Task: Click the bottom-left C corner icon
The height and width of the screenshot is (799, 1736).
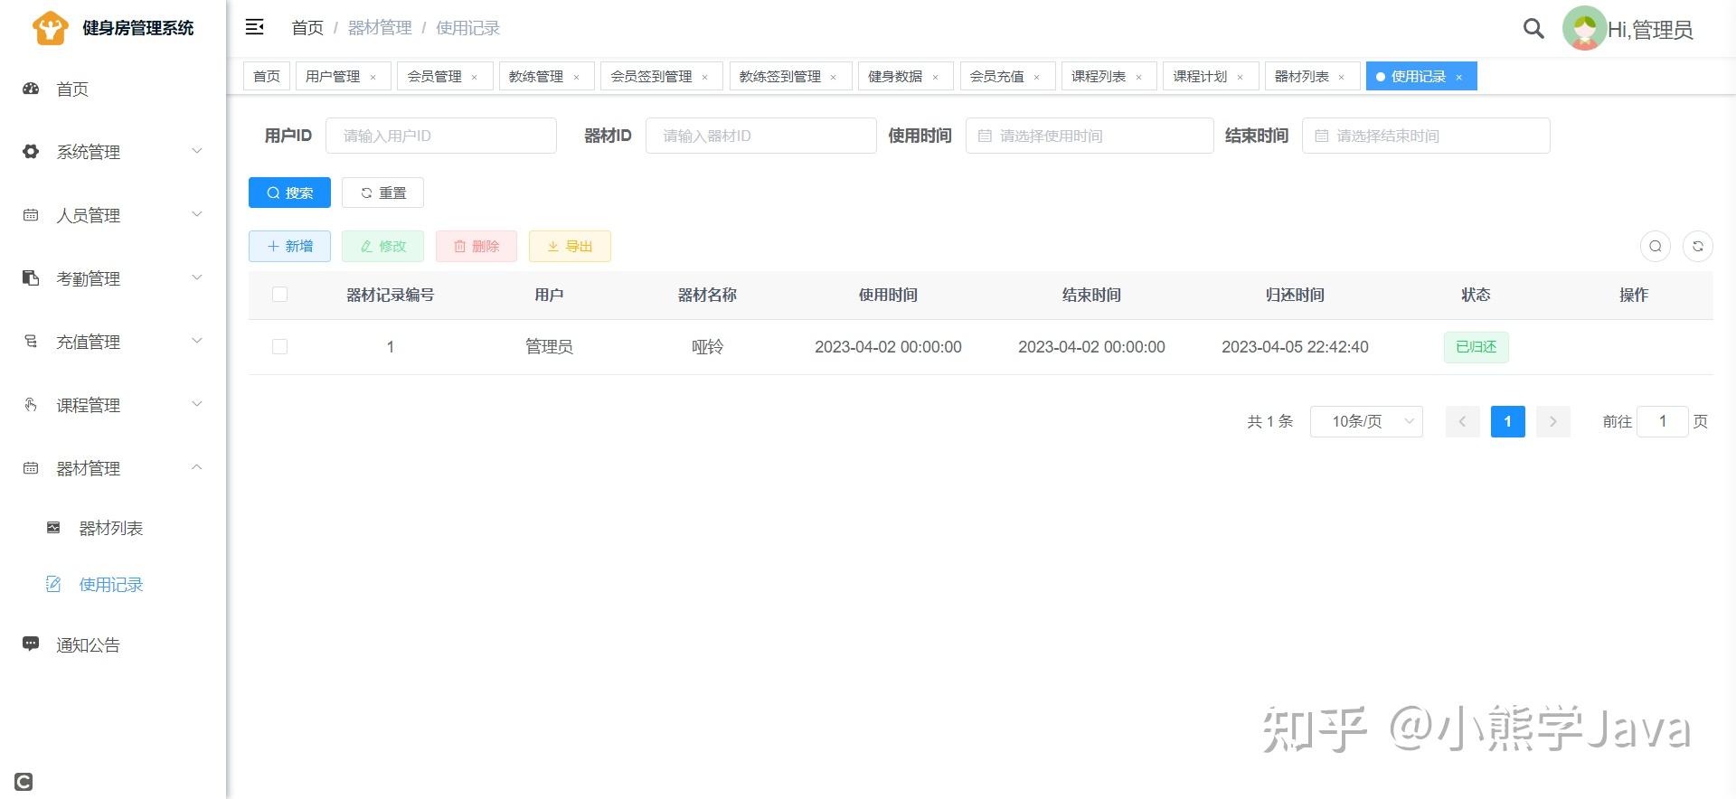Action: 24,782
